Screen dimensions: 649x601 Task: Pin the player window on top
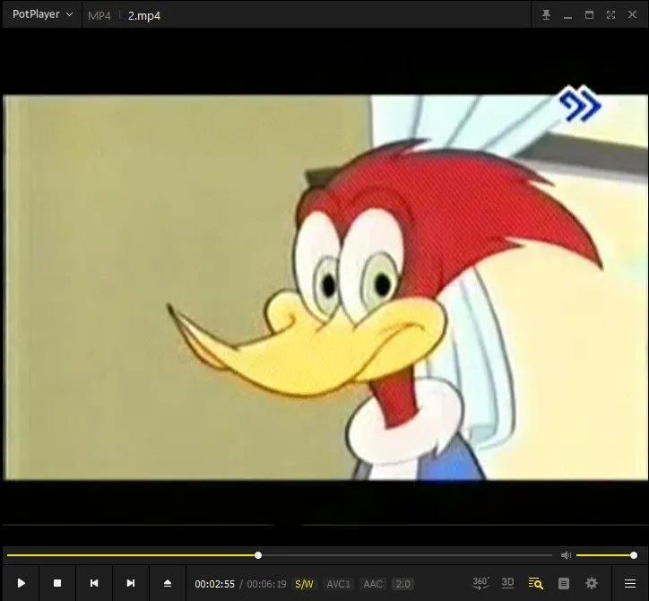pos(546,15)
